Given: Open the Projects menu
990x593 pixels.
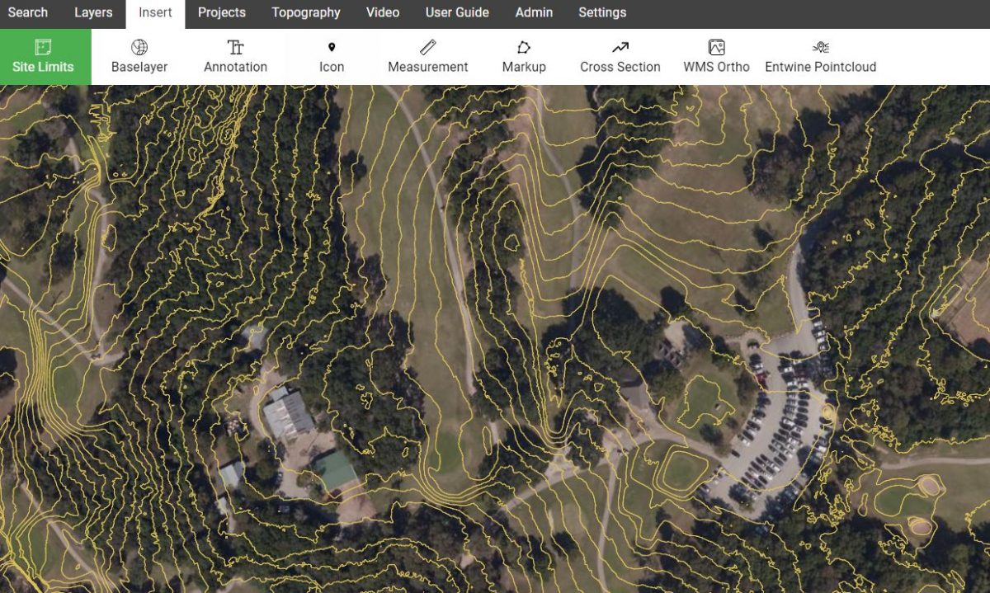Looking at the screenshot, I should pos(222,12).
